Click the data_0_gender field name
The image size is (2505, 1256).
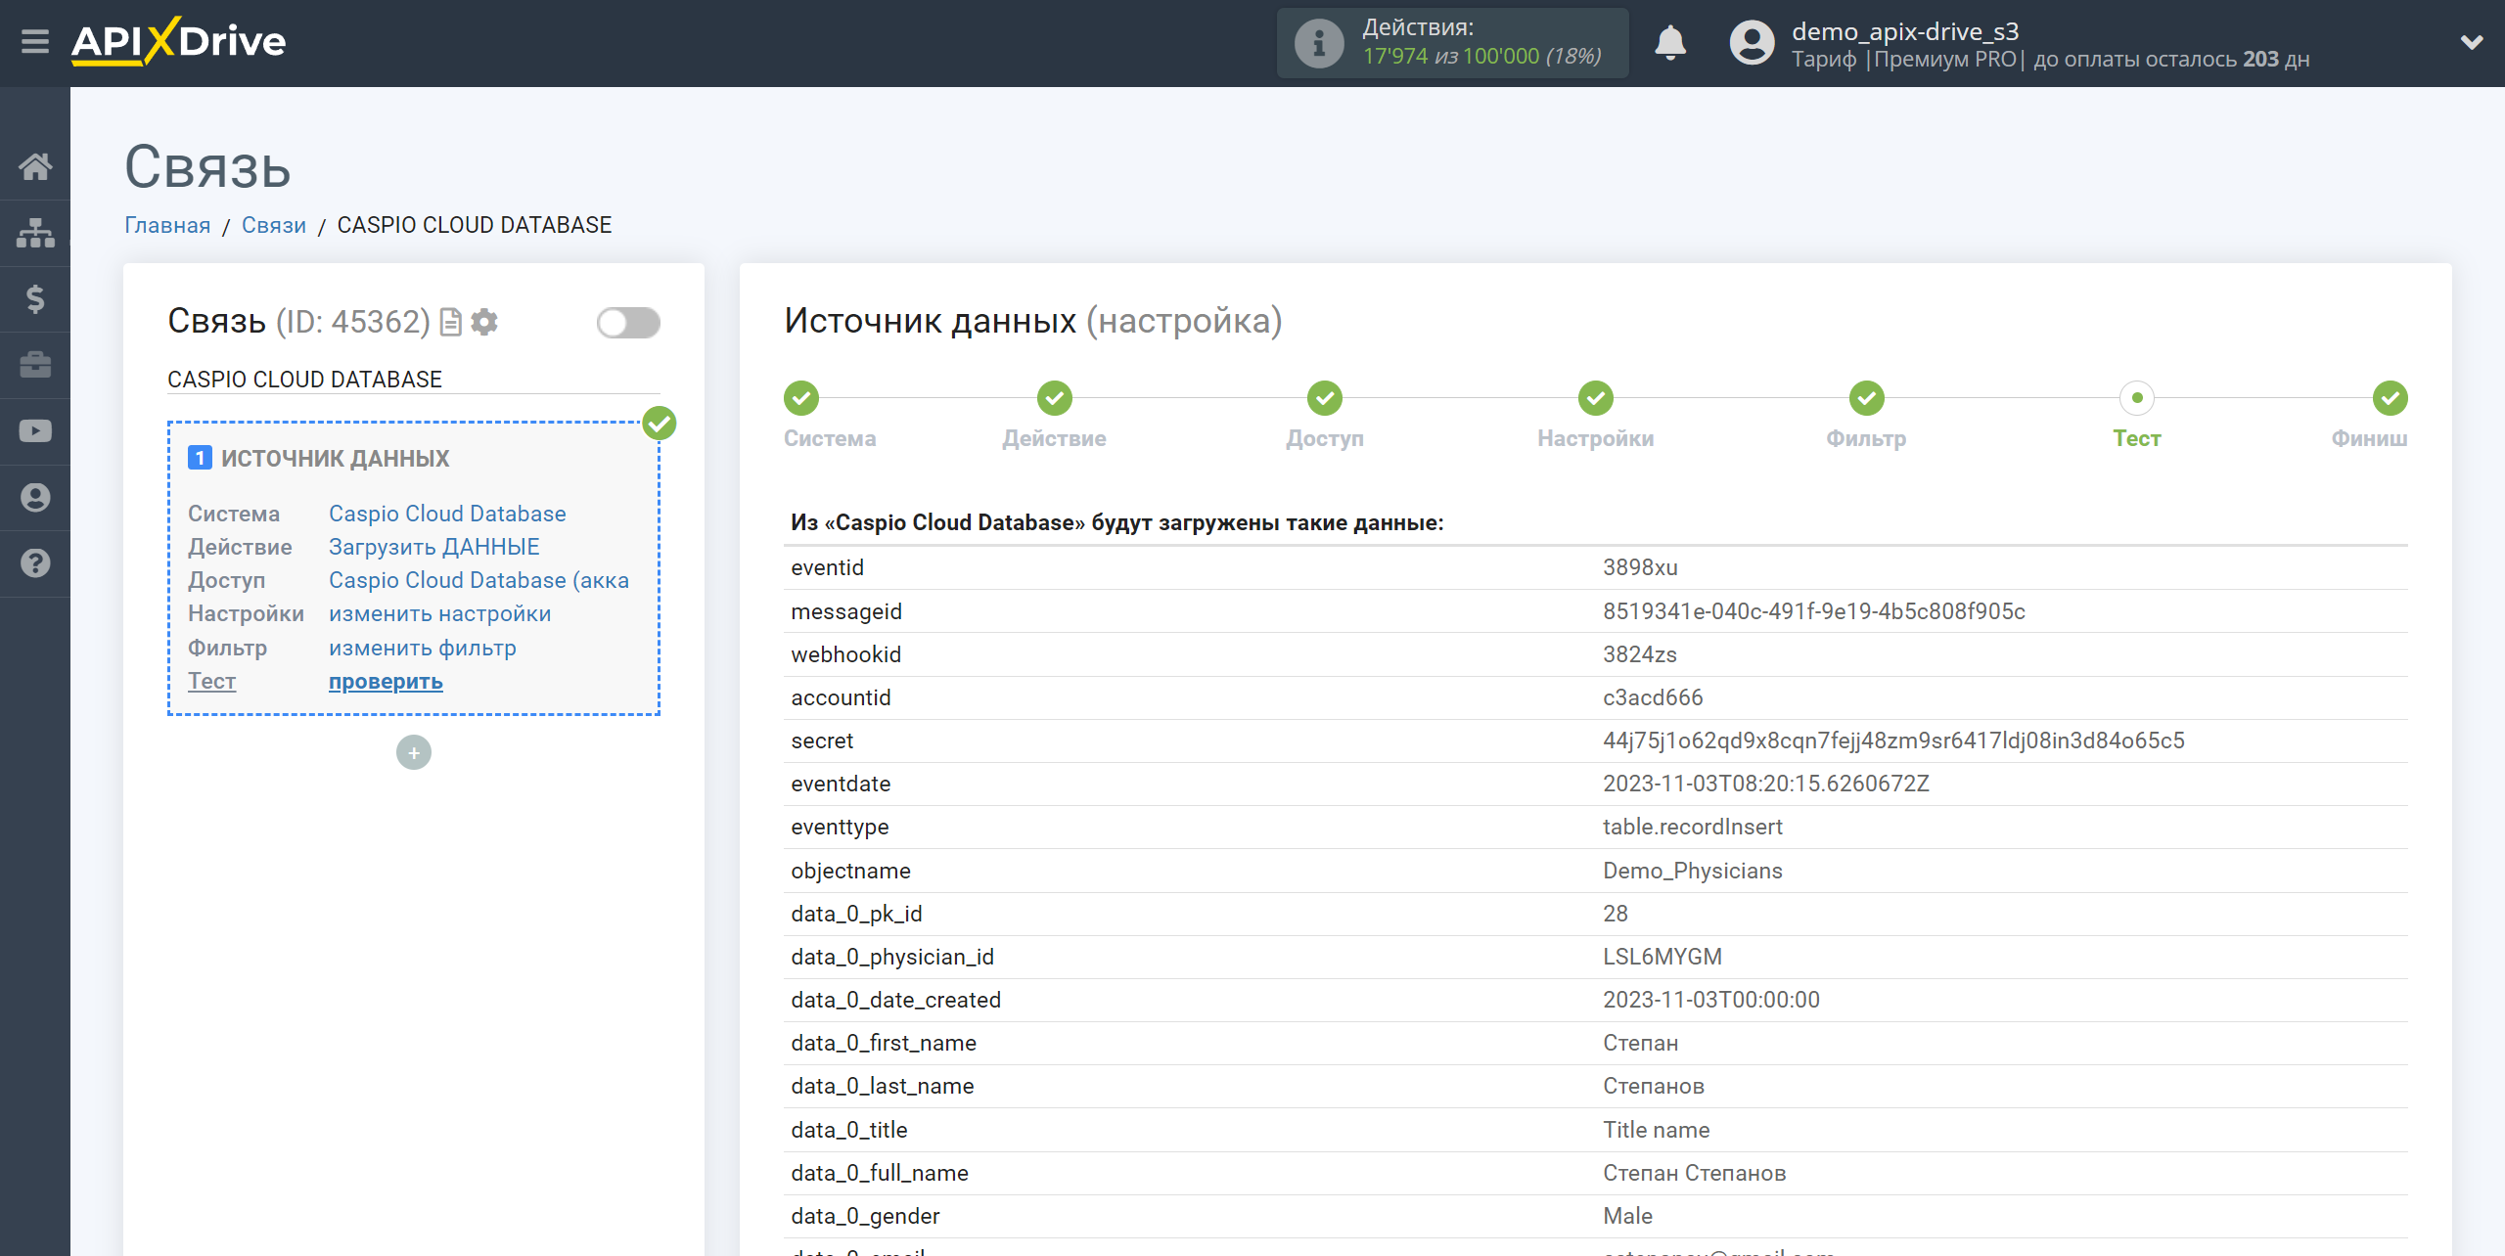pos(865,1216)
